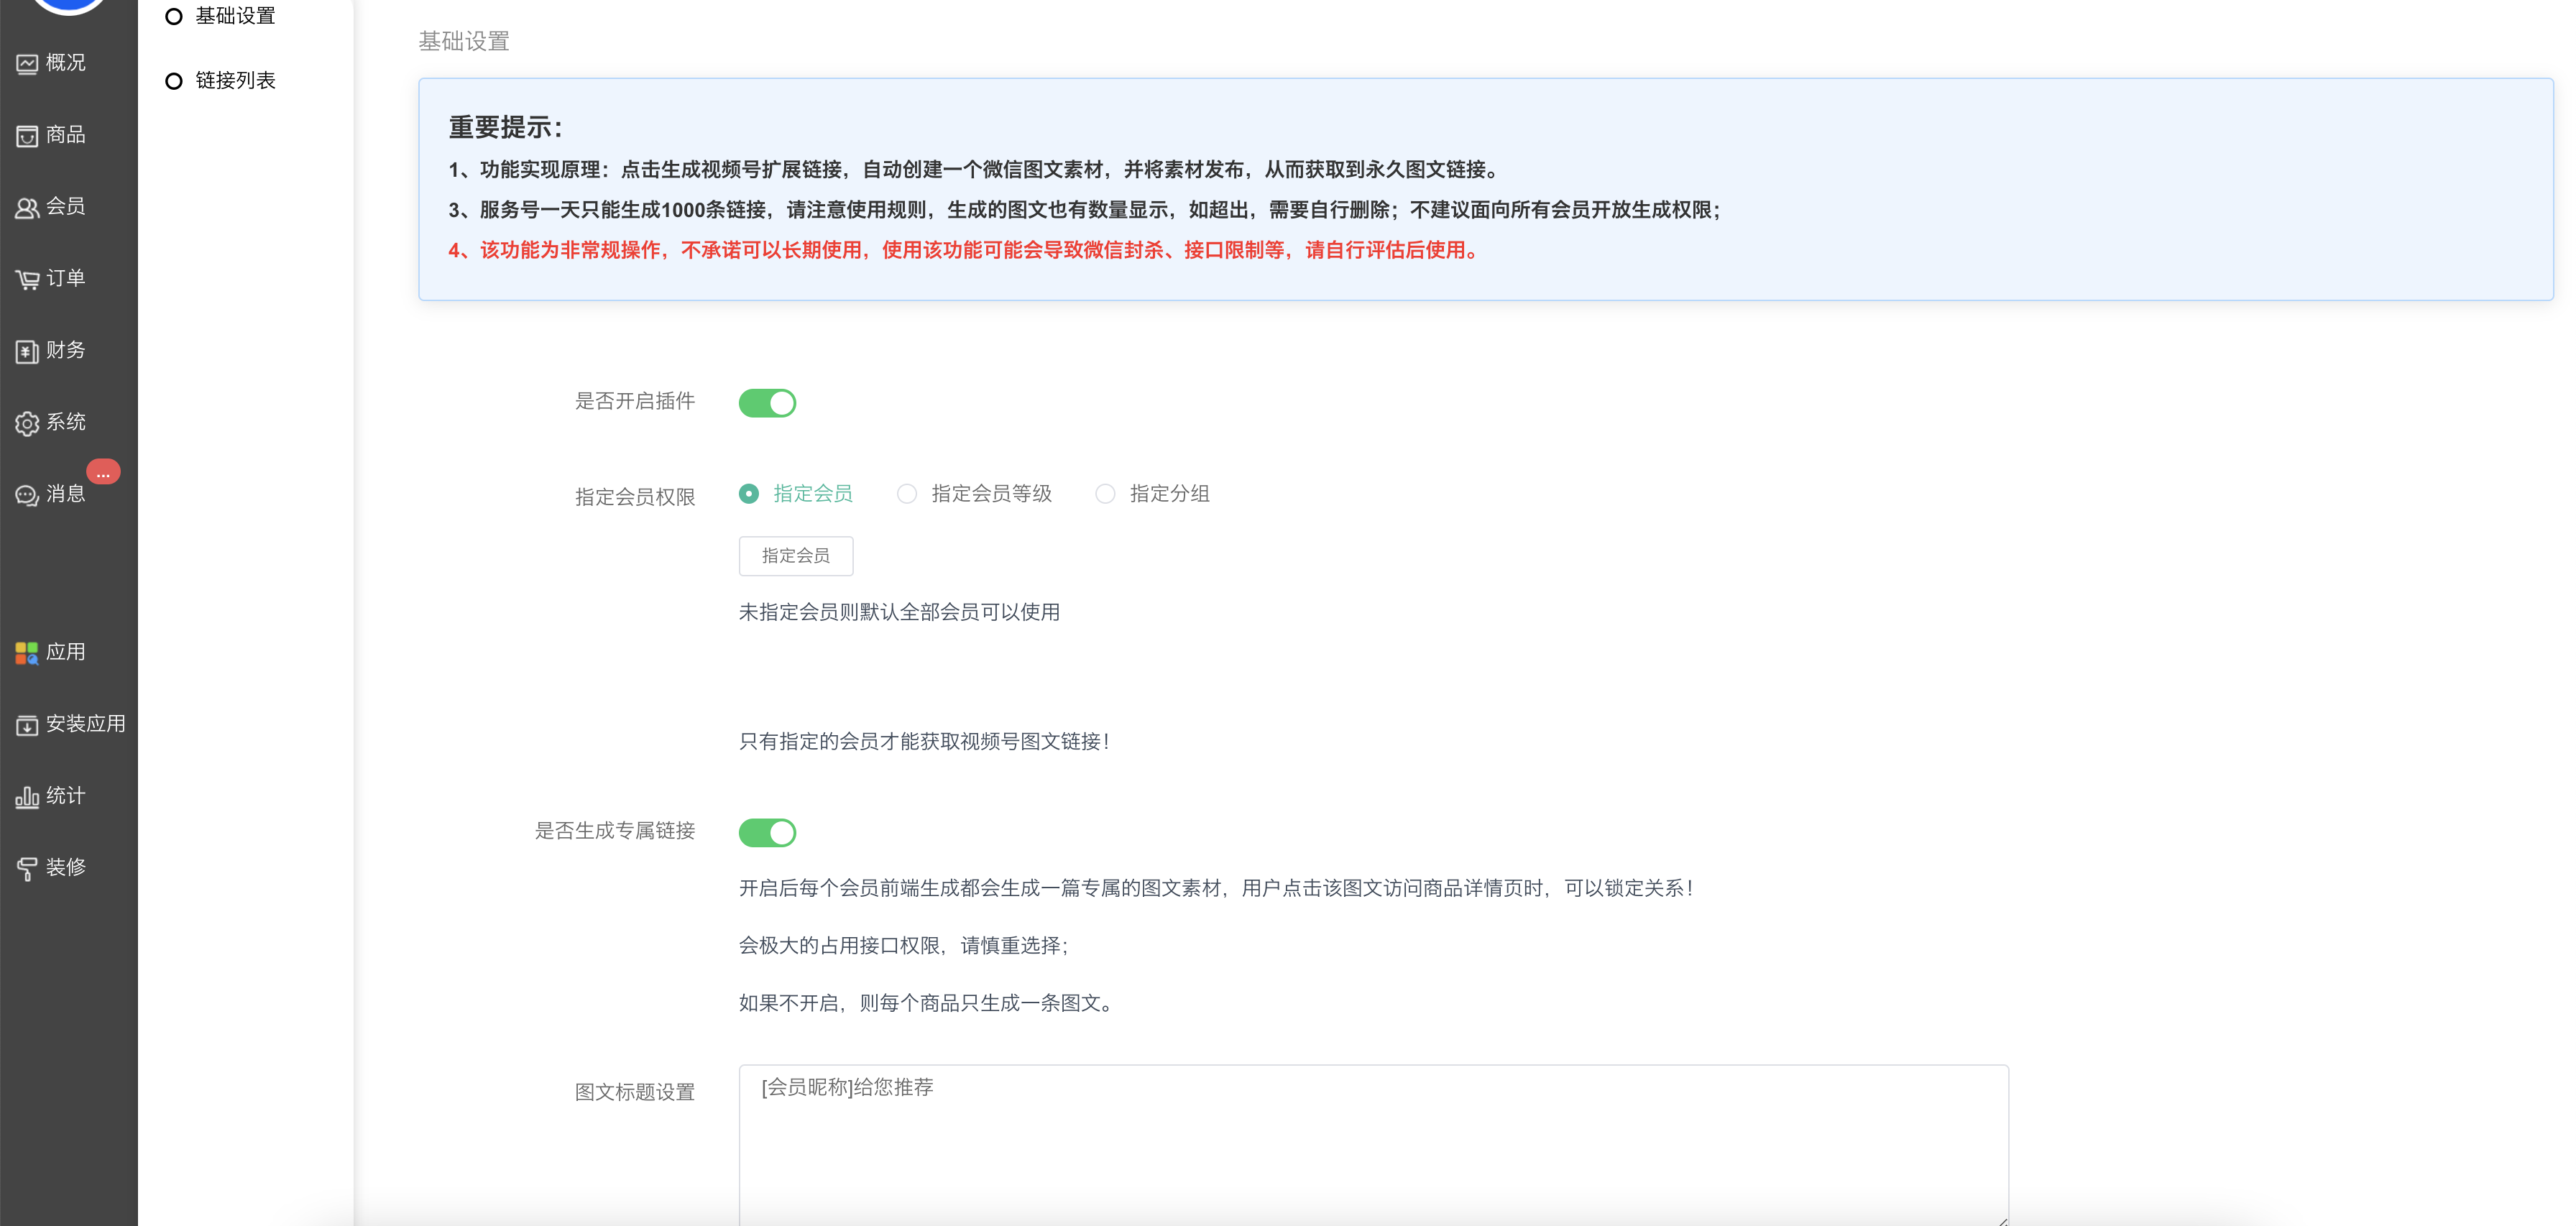The height and width of the screenshot is (1226, 2576).
Task: Open 消息 messages chat bubble icon
Action: coord(27,495)
